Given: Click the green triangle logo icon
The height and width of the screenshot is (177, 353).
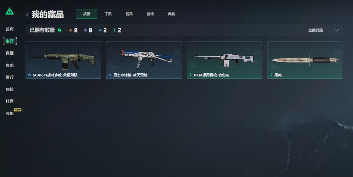Looking at the screenshot, I should 10,11.
